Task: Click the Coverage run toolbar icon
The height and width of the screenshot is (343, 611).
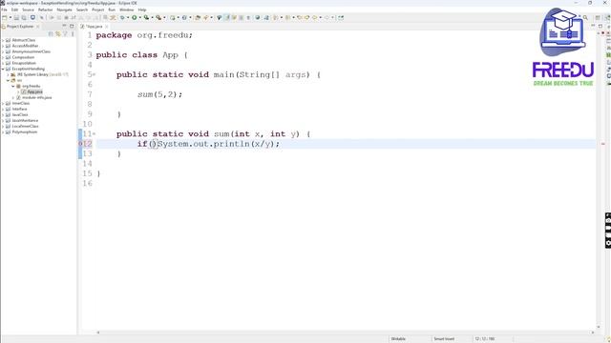Action: (146, 17)
